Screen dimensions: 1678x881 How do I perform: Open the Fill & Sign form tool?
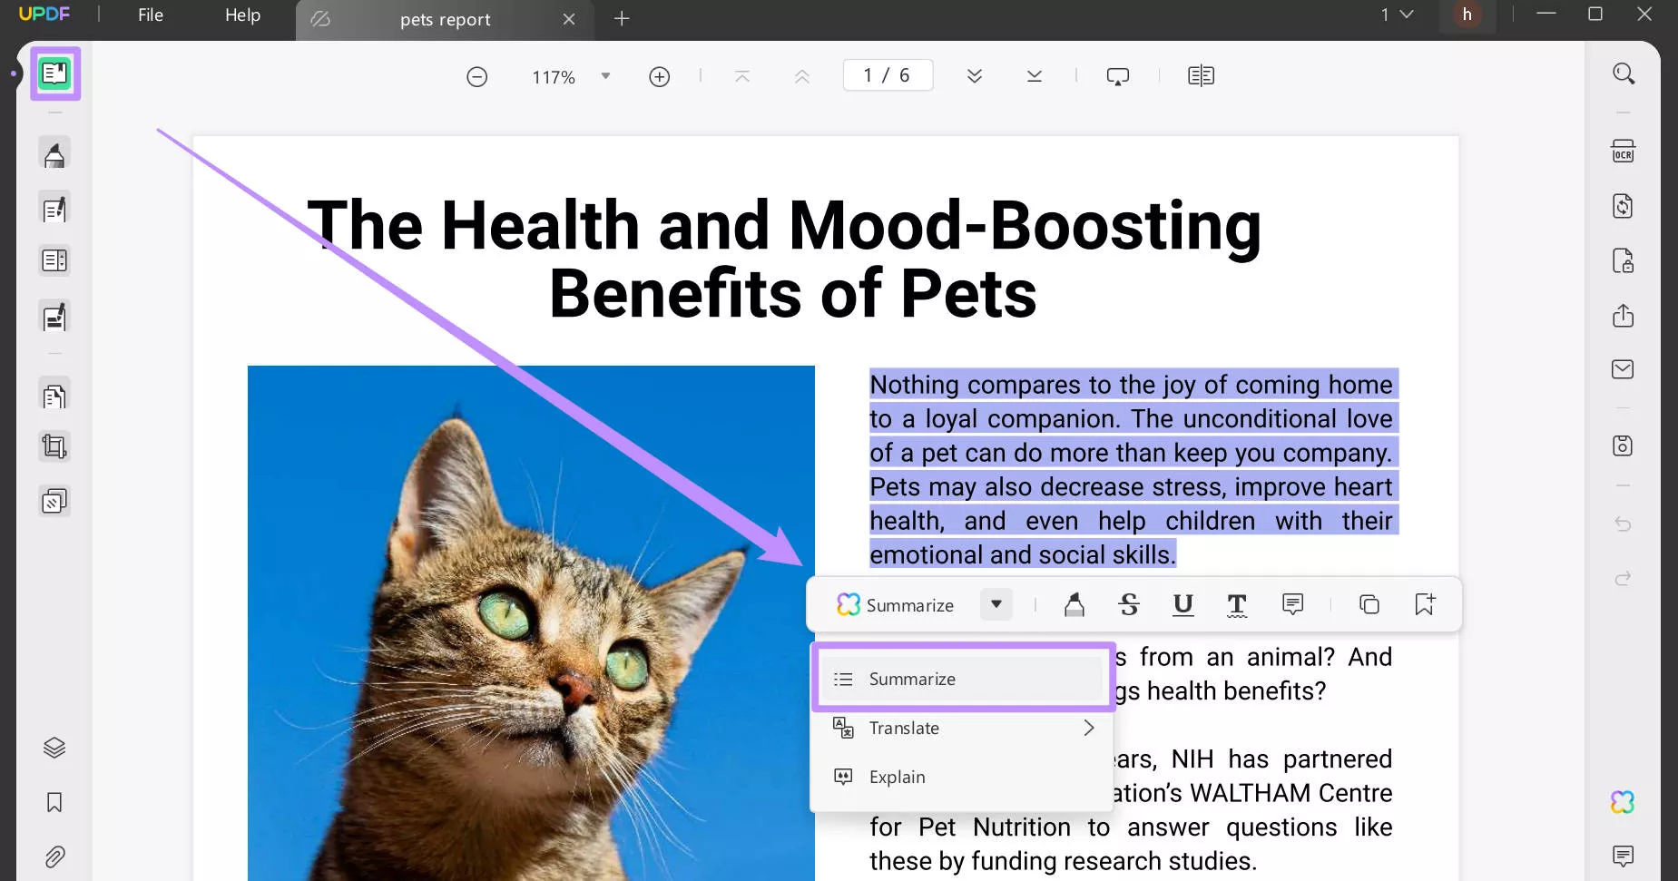[54, 318]
